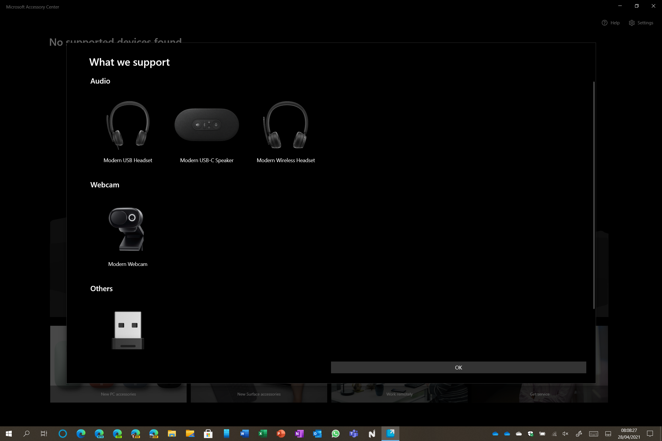Launch OneNote from the taskbar
Image resolution: width=662 pixels, height=441 pixels.
pyautogui.click(x=299, y=434)
